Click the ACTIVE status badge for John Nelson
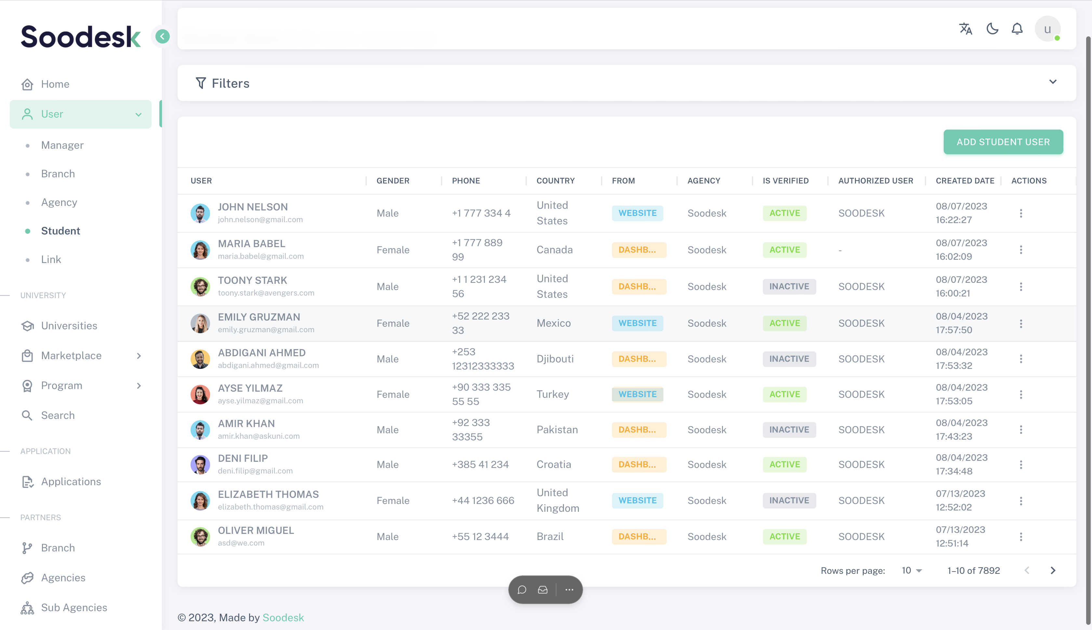This screenshot has width=1092, height=630. click(784, 213)
